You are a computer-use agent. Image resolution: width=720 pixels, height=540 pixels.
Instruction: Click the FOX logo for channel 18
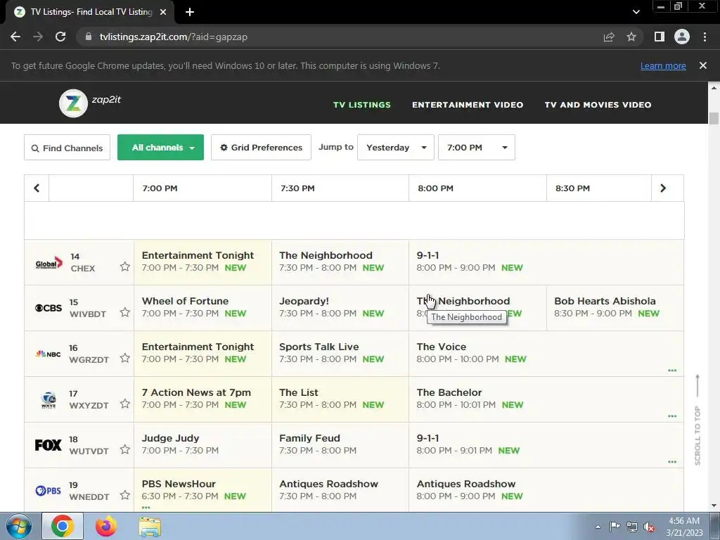[x=49, y=445]
